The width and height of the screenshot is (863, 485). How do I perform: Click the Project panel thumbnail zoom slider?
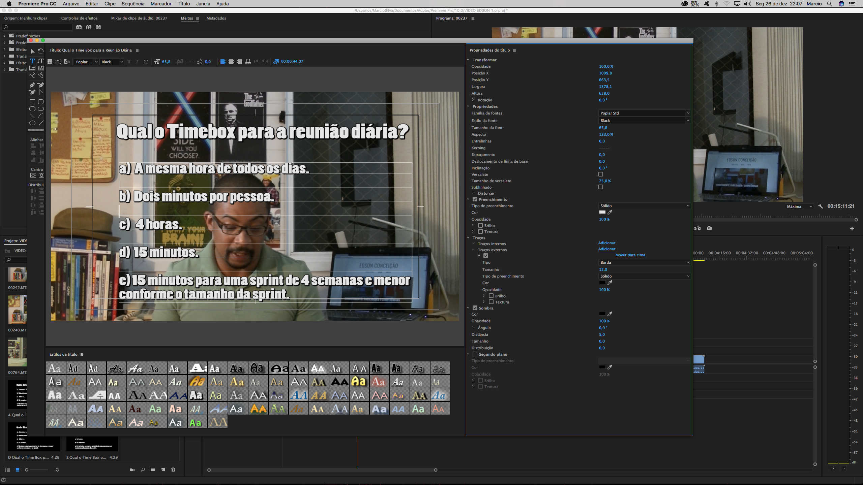[x=37, y=470]
